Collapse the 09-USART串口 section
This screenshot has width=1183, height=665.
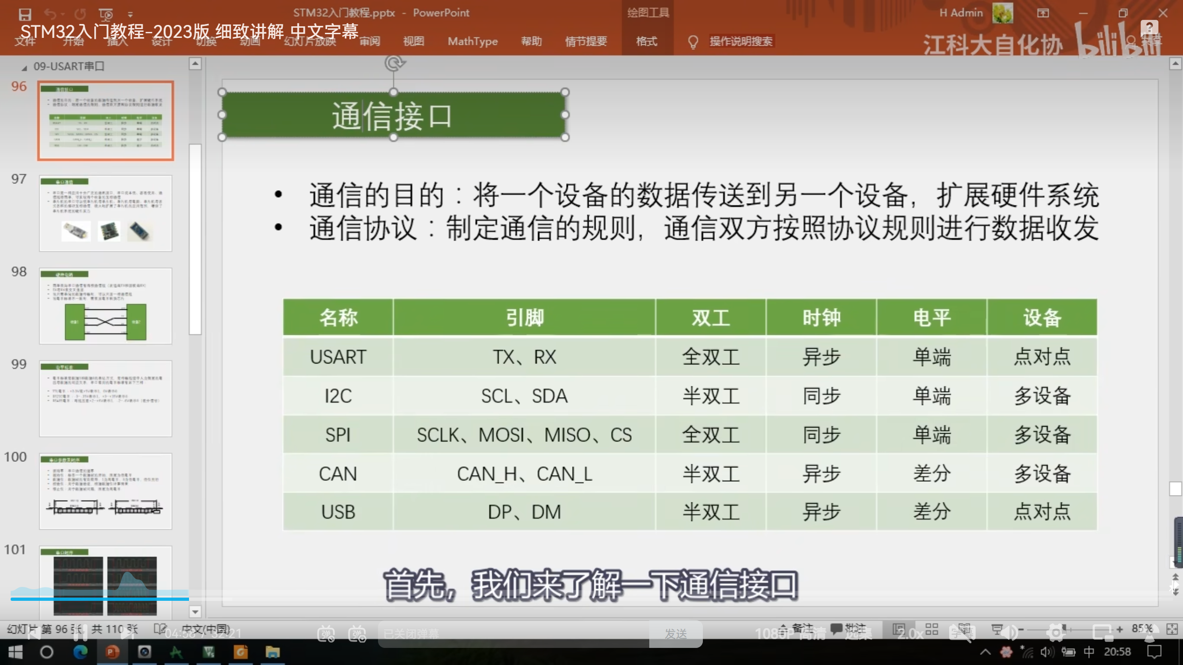click(x=24, y=68)
